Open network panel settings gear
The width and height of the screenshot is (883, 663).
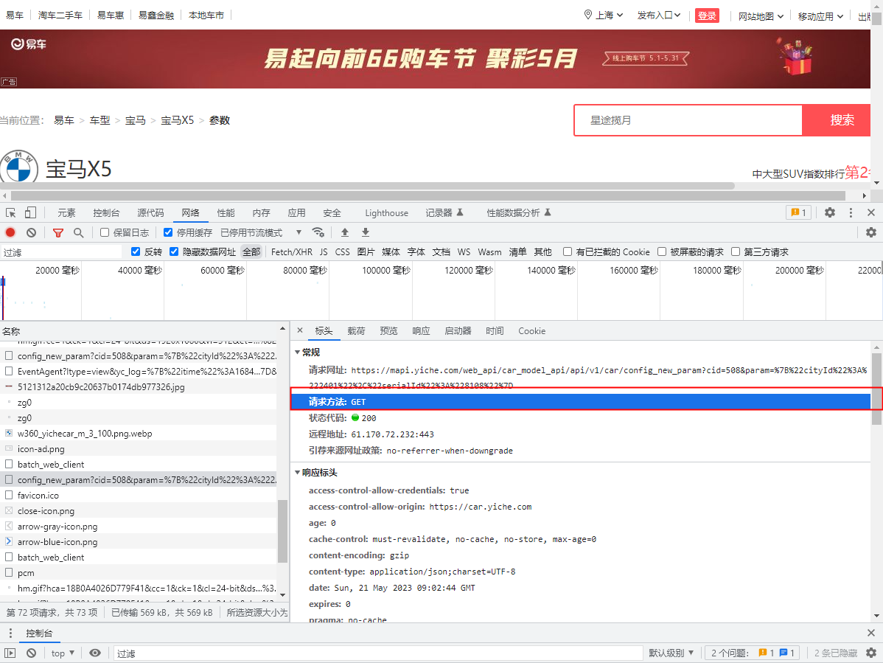tap(871, 232)
